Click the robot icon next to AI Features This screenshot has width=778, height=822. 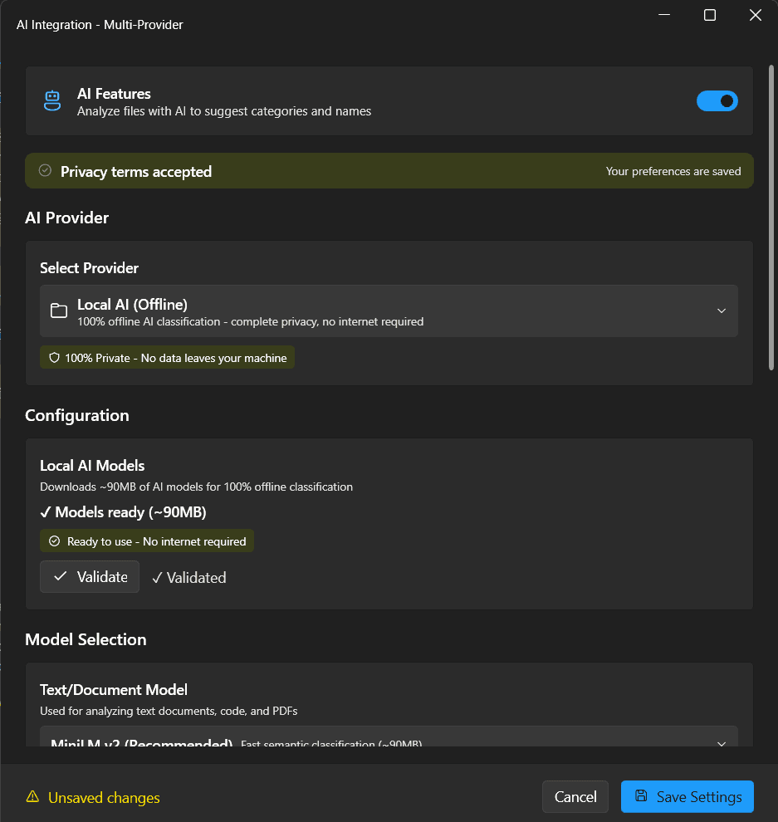tap(51, 100)
